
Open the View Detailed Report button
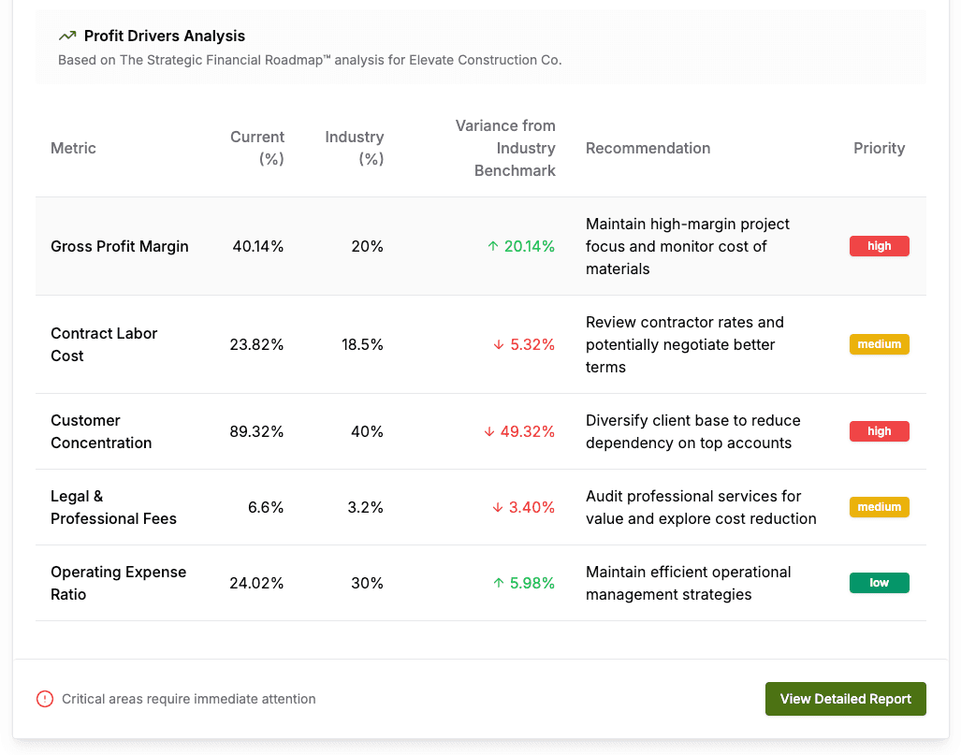pos(845,699)
